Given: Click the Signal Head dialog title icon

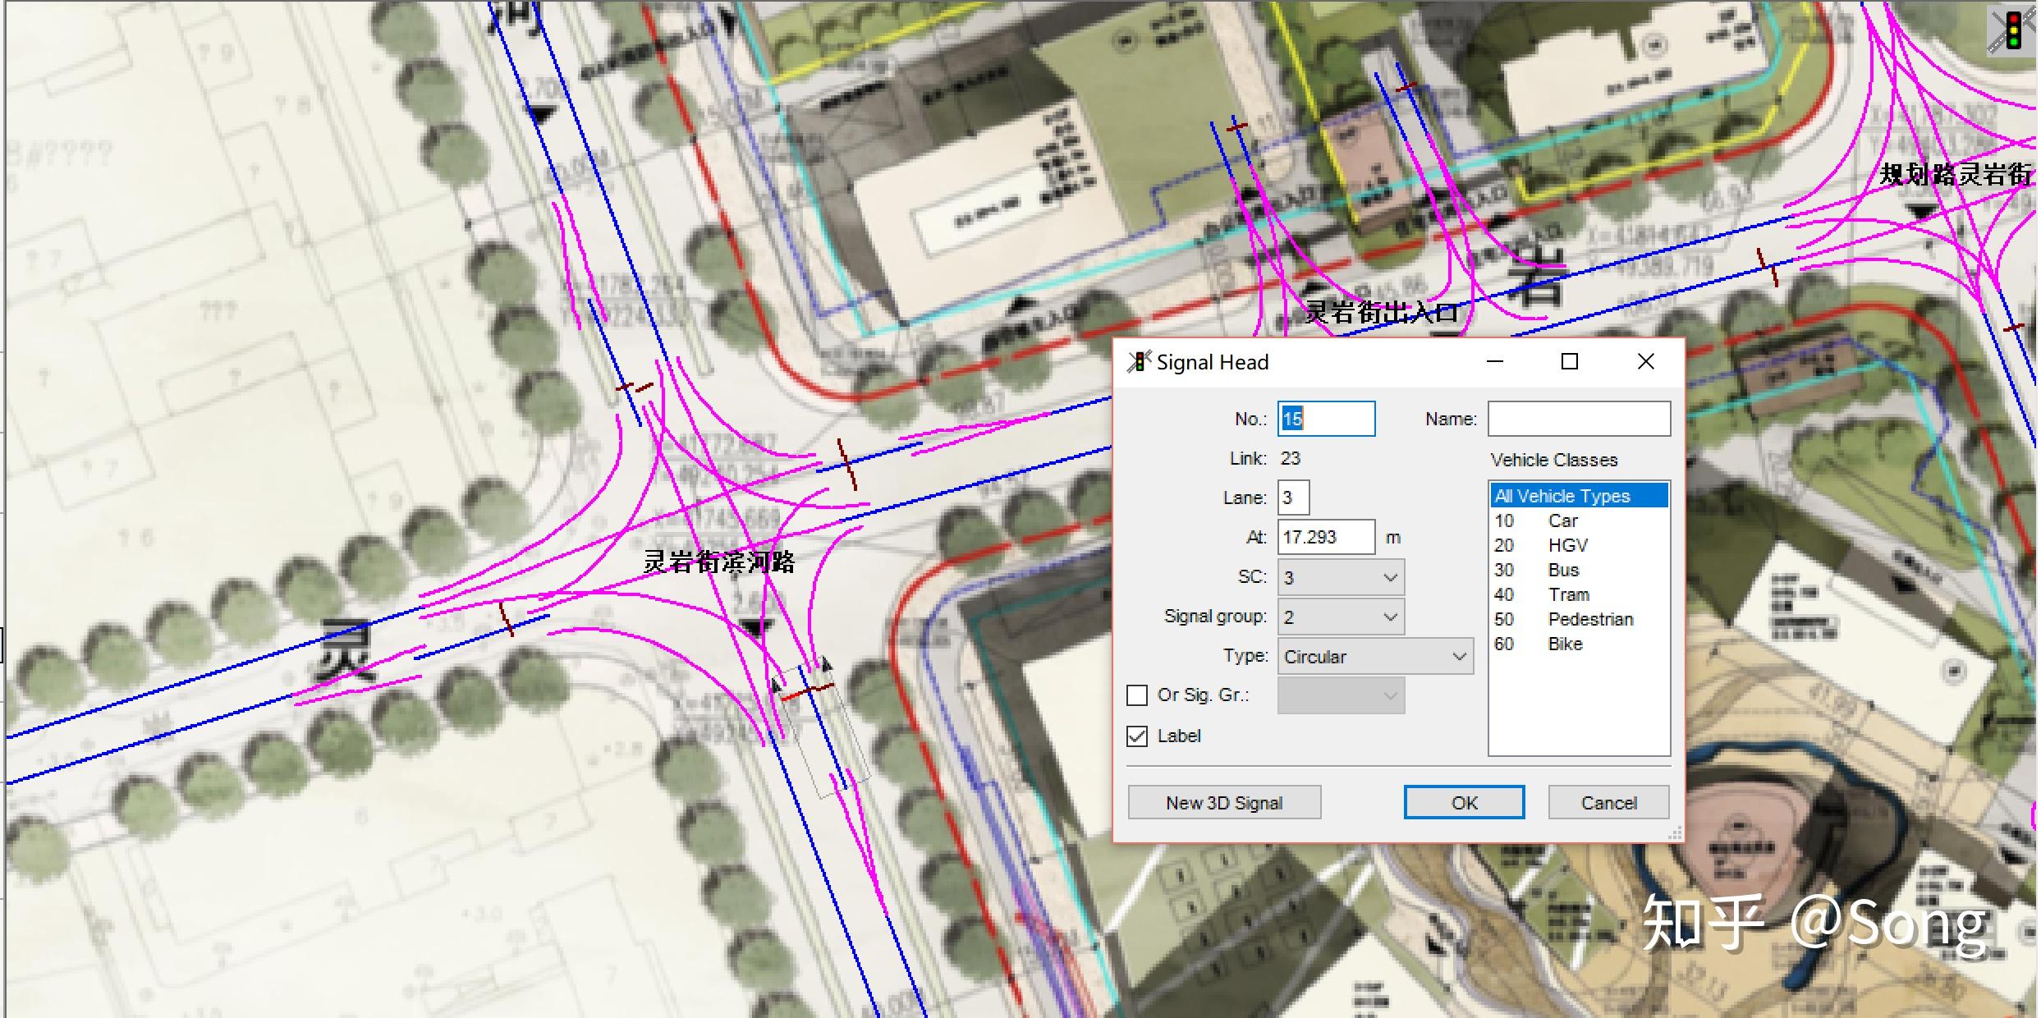Looking at the screenshot, I should 1139,362.
